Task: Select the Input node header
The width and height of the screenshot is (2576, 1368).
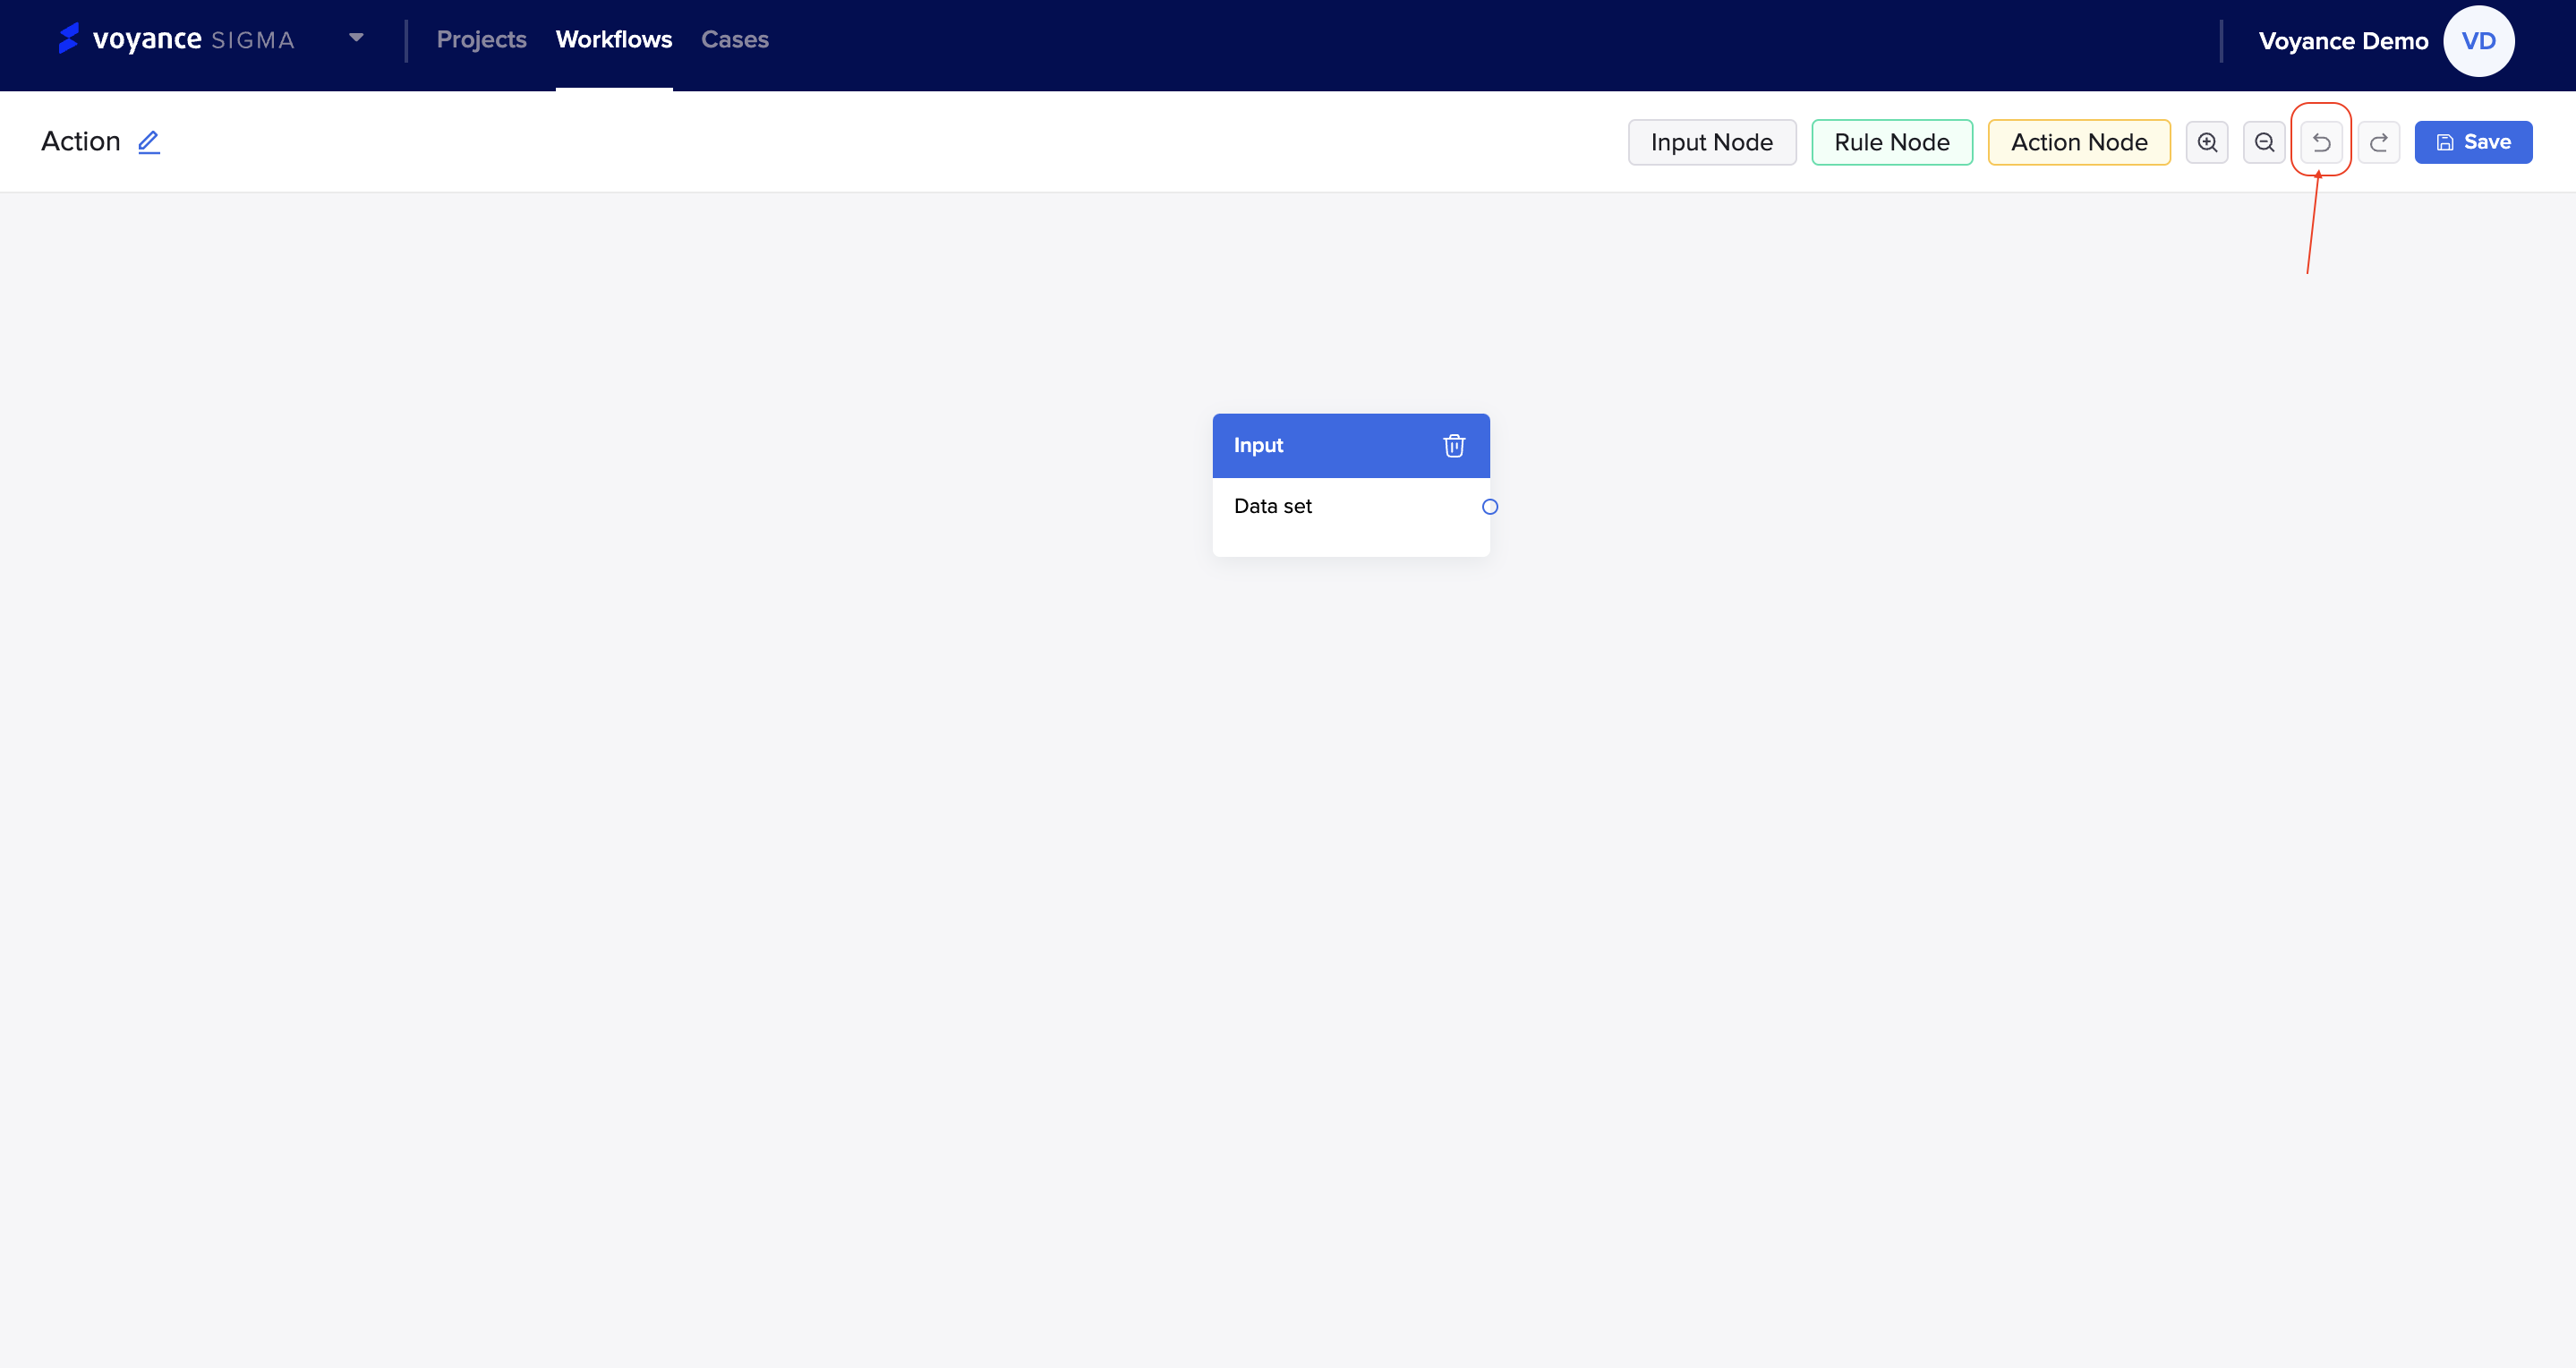Action: pos(1351,446)
